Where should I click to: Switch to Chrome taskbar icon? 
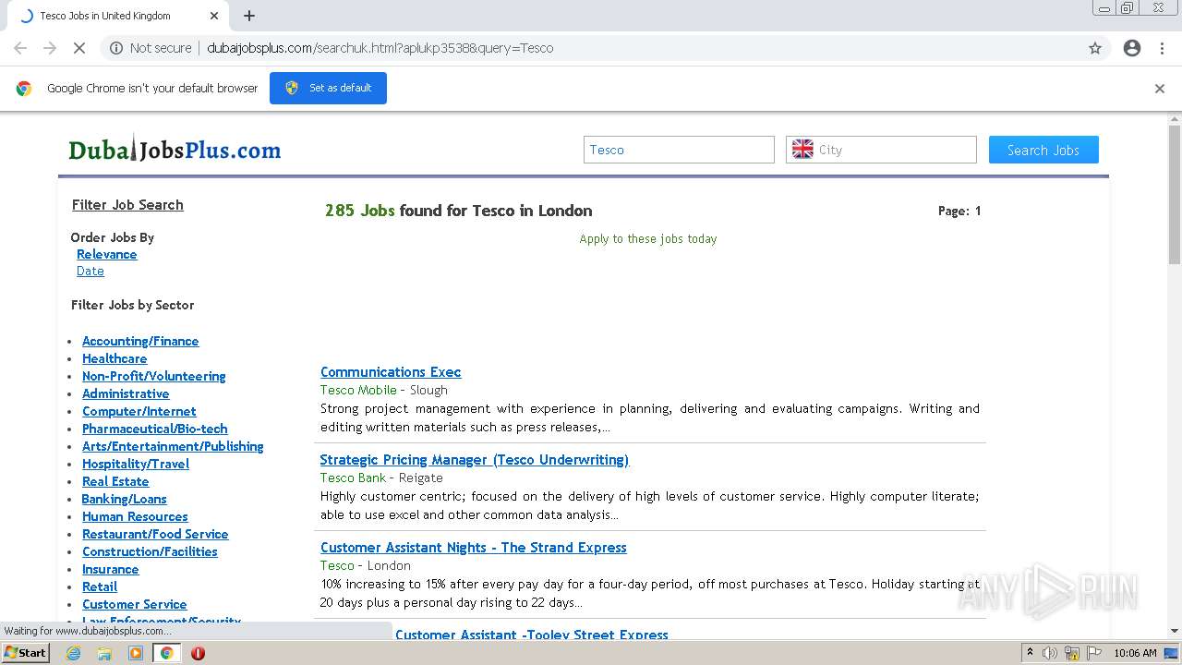pyautogui.click(x=166, y=653)
